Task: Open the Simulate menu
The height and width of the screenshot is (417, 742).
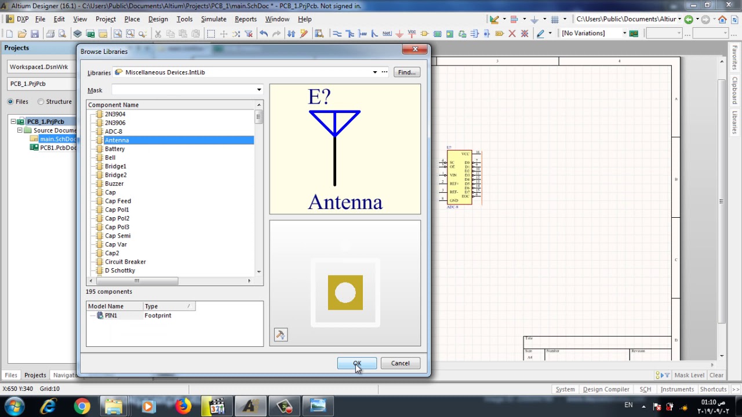Action: [x=213, y=19]
